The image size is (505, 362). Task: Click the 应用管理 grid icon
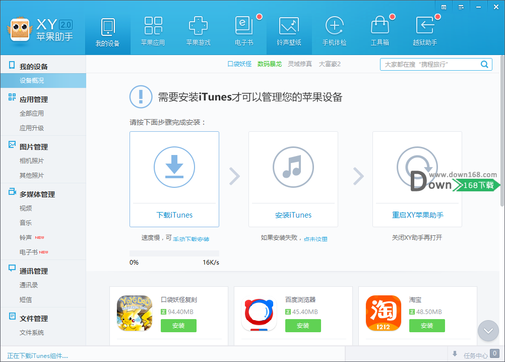point(12,97)
